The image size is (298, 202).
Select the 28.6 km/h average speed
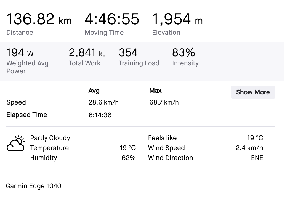tap(103, 103)
